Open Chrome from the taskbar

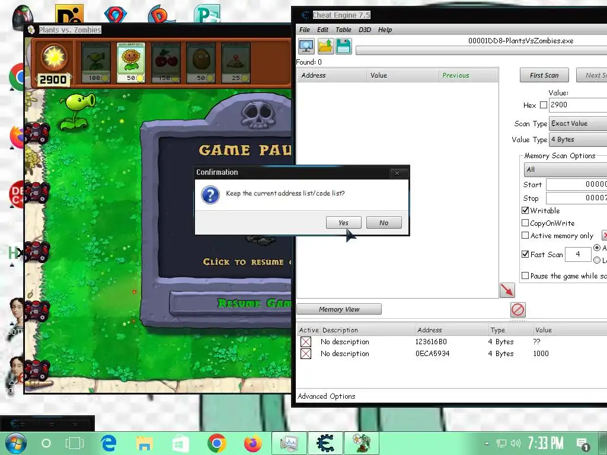pyautogui.click(x=216, y=443)
